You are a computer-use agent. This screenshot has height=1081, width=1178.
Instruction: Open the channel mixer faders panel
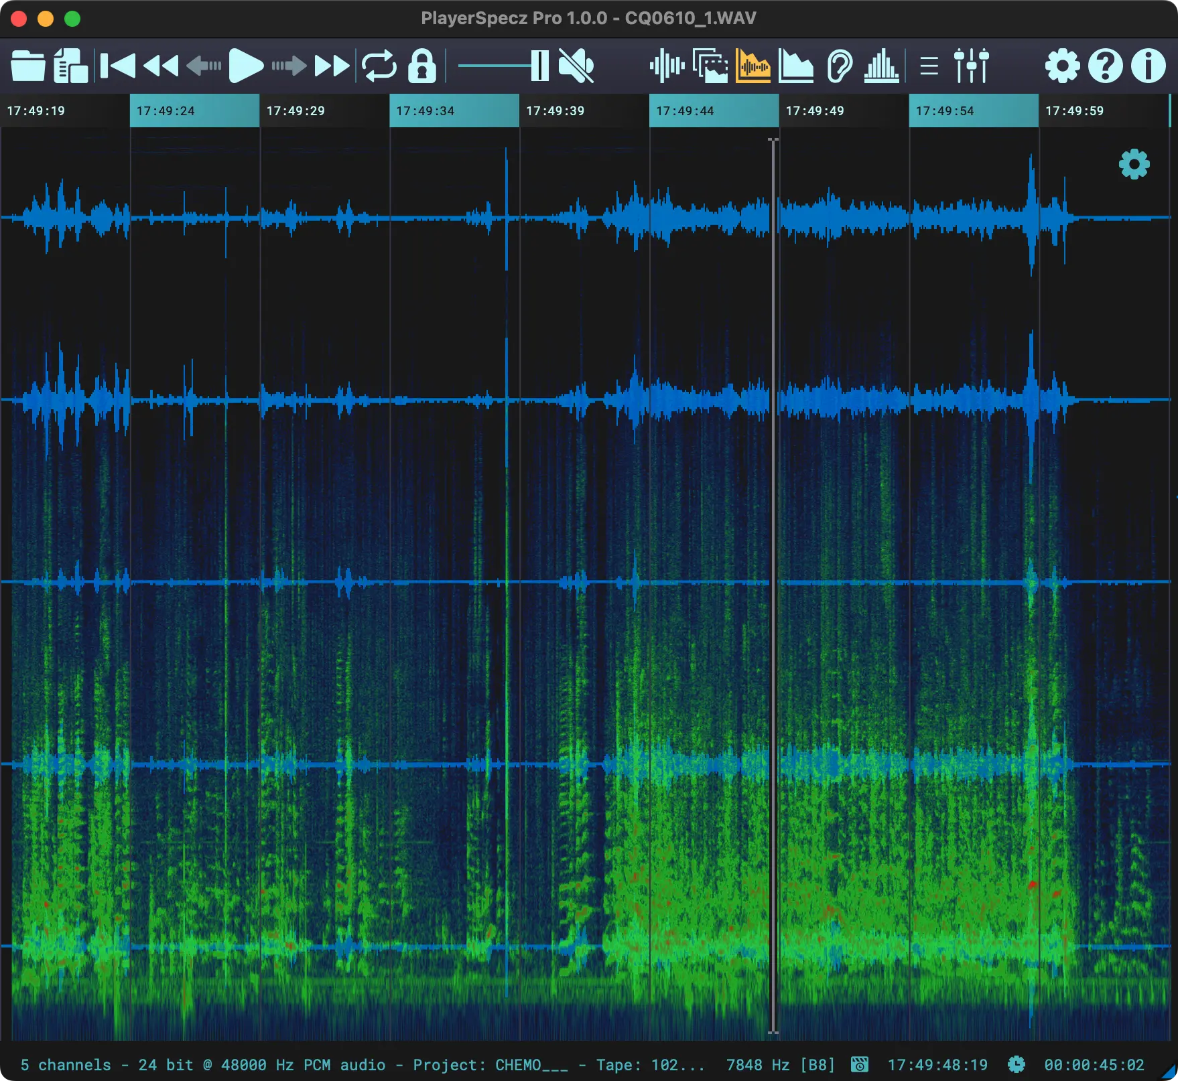pos(973,66)
